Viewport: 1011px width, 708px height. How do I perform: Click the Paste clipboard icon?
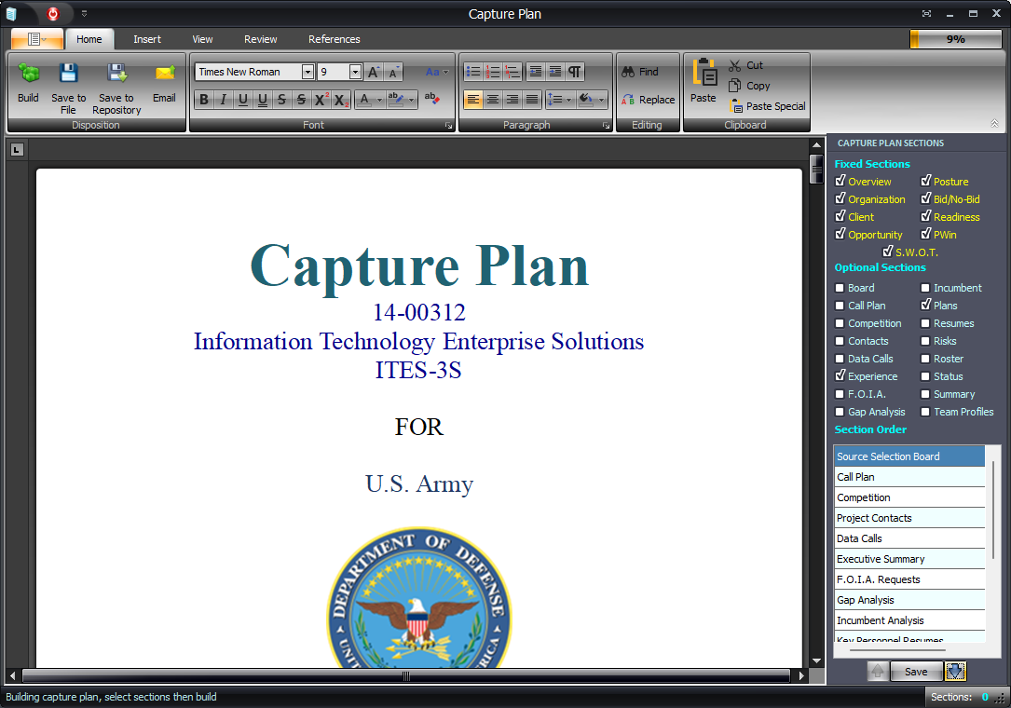coord(704,73)
